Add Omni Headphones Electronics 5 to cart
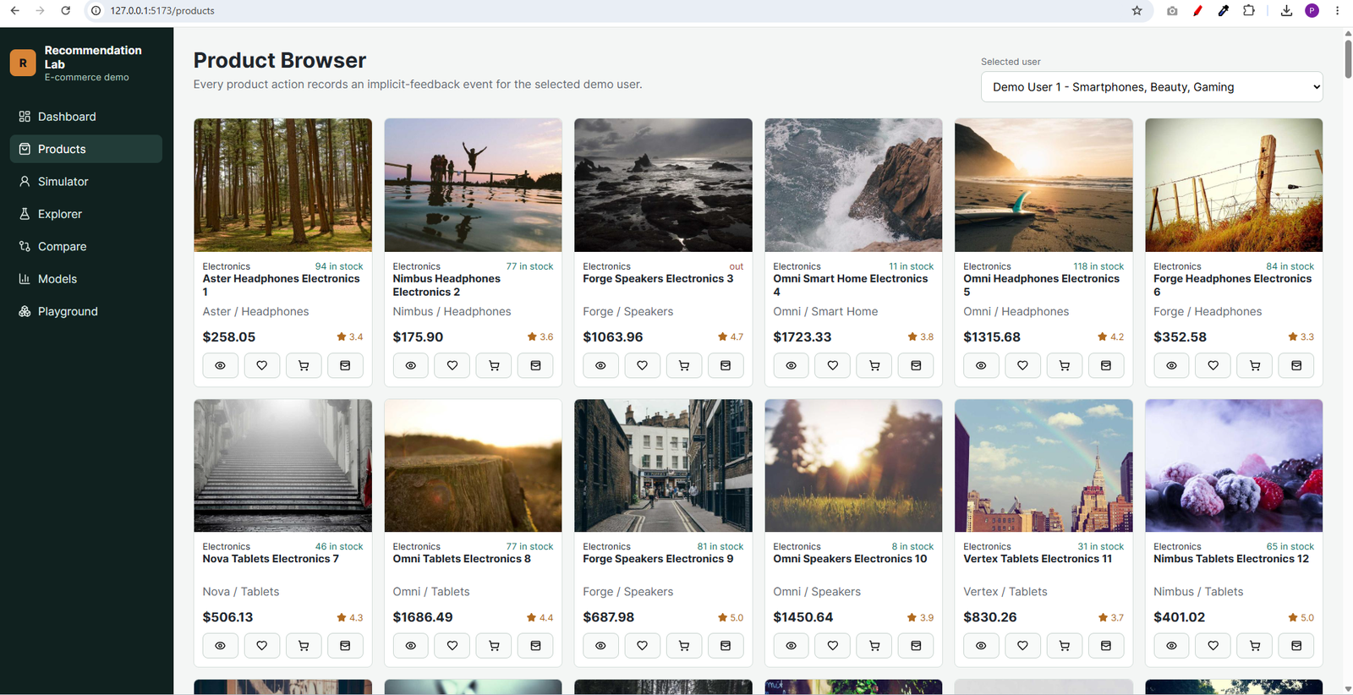Viewport: 1353px width, 695px height. click(1065, 365)
